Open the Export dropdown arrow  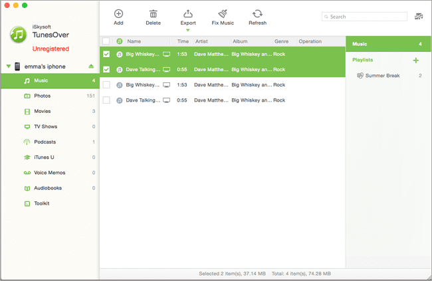coord(187,31)
